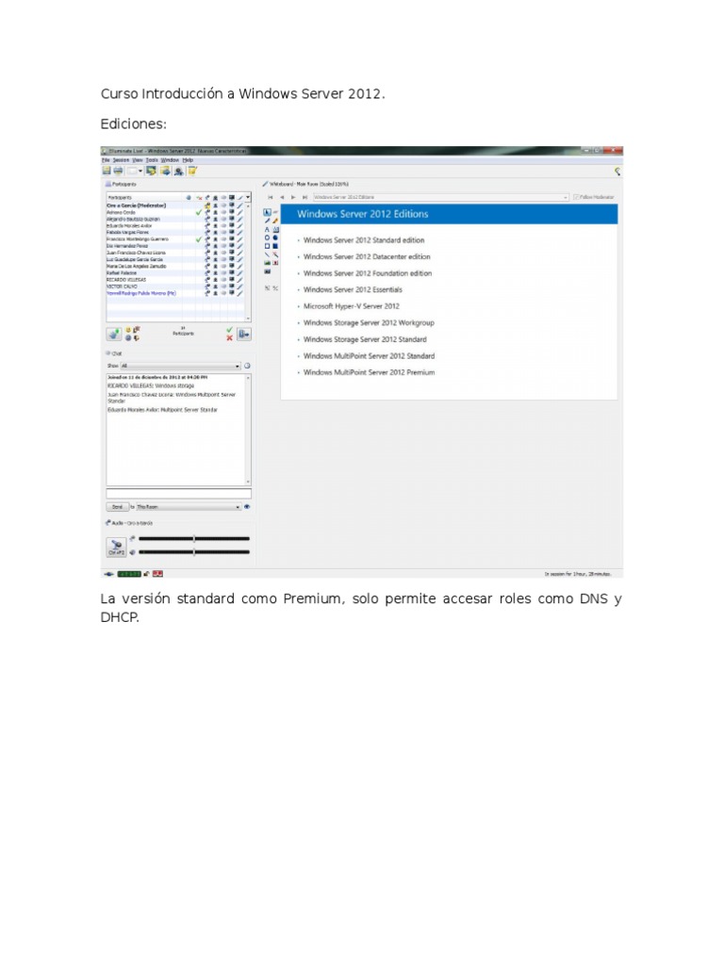Image resolution: width=724 pixels, height=965 pixels.
Task: Select the whiteboard pen tool
Action: (x=267, y=221)
